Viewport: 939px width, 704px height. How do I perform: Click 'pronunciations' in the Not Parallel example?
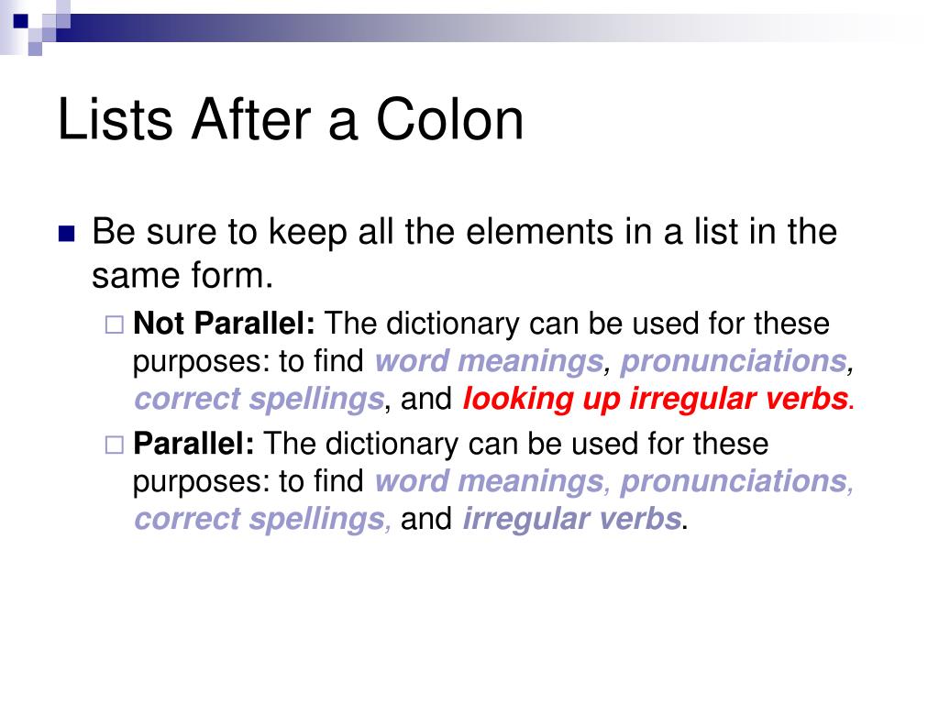[x=734, y=361]
